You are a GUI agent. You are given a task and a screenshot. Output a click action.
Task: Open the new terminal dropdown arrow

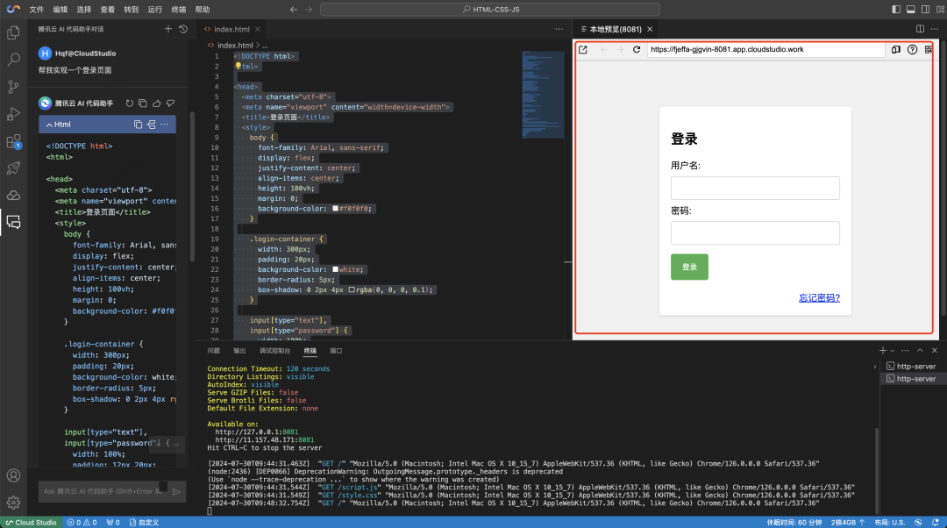(x=892, y=350)
